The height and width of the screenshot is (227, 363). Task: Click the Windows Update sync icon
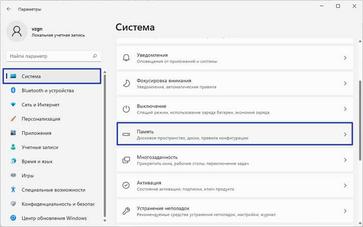13,218
